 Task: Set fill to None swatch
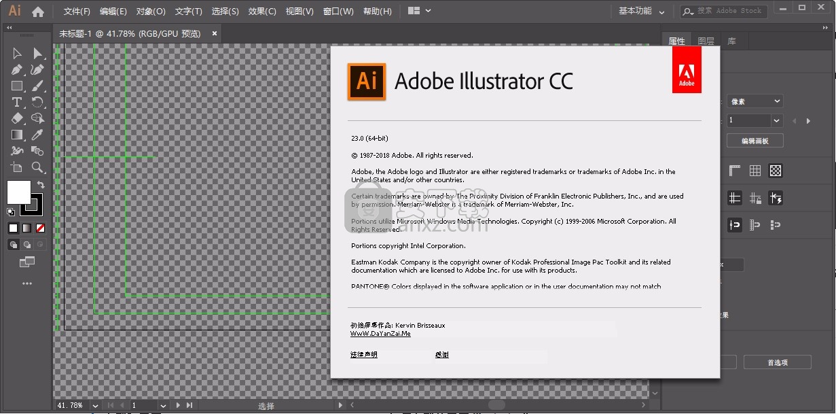41,228
